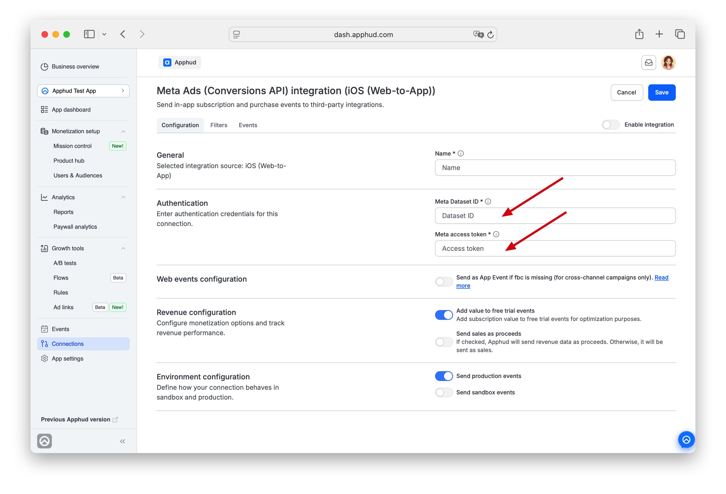This screenshot has width=726, height=494.
Task: Open a new Safari tab
Action: [x=659, y=34]
